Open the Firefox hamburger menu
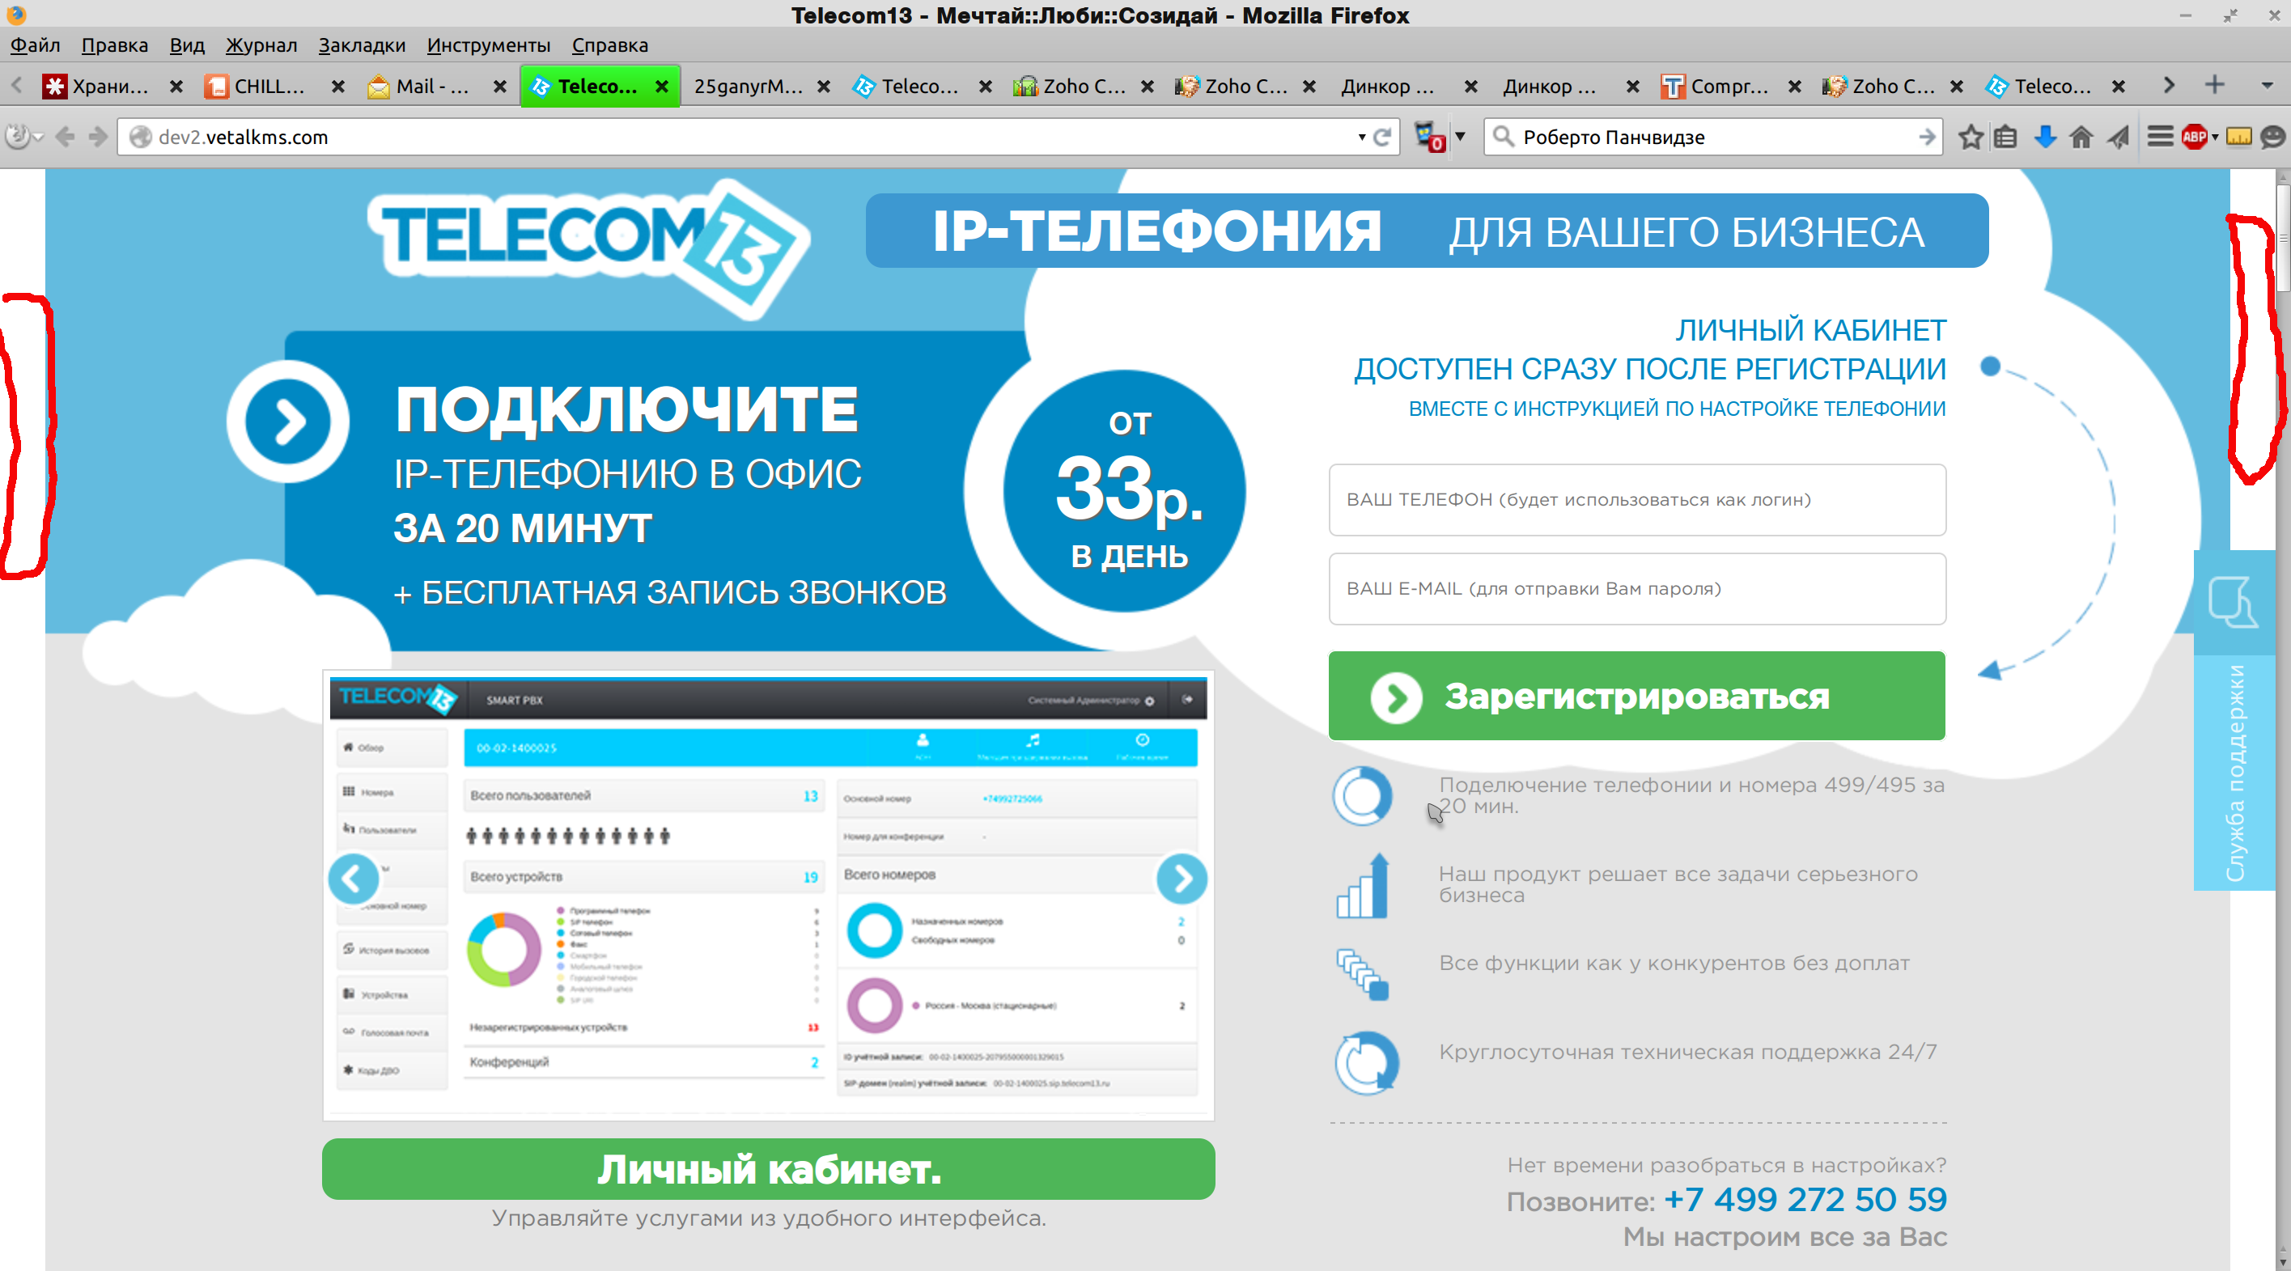This screenshot has height=1271, width=2291. [2159, 137]
